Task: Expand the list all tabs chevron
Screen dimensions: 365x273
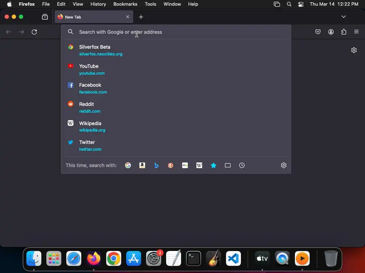Action: pyautogui.click(x=343, y=17)
